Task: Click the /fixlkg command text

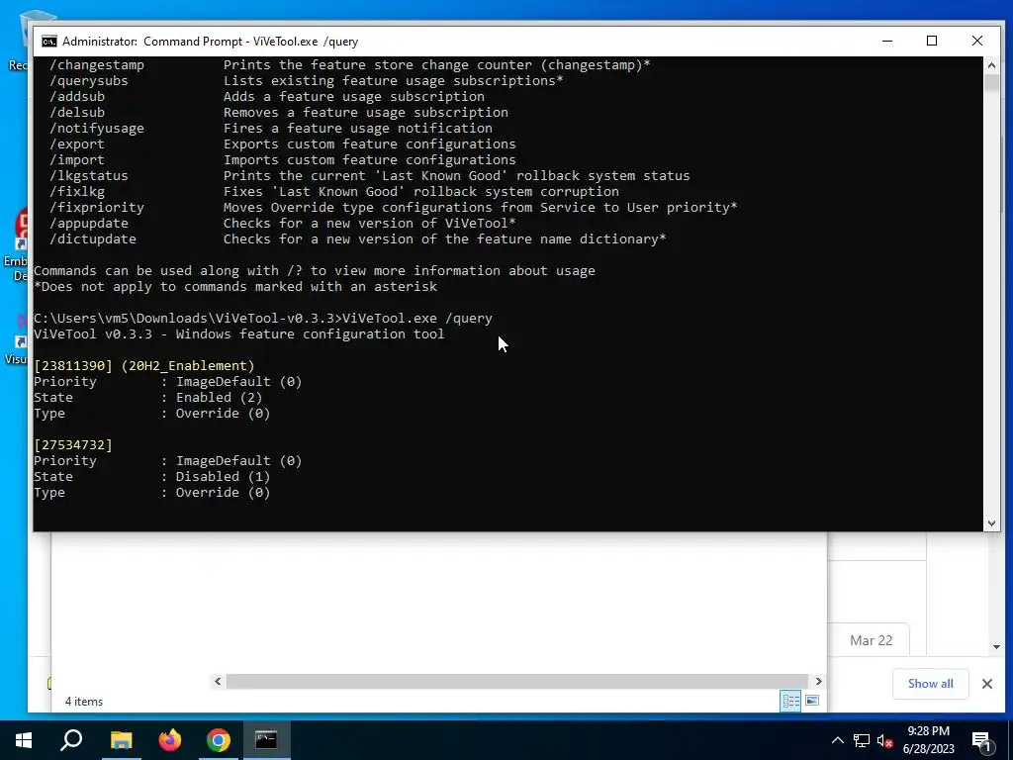Action: tap(77, 192)
